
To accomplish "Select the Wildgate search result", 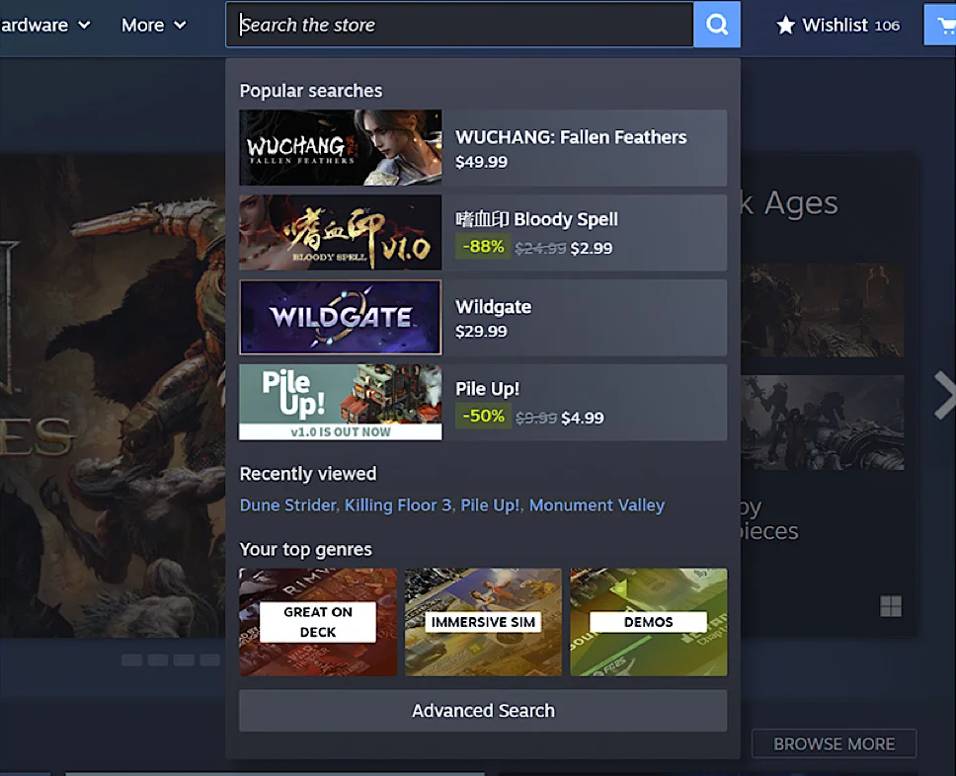I will tap(483, 317).
